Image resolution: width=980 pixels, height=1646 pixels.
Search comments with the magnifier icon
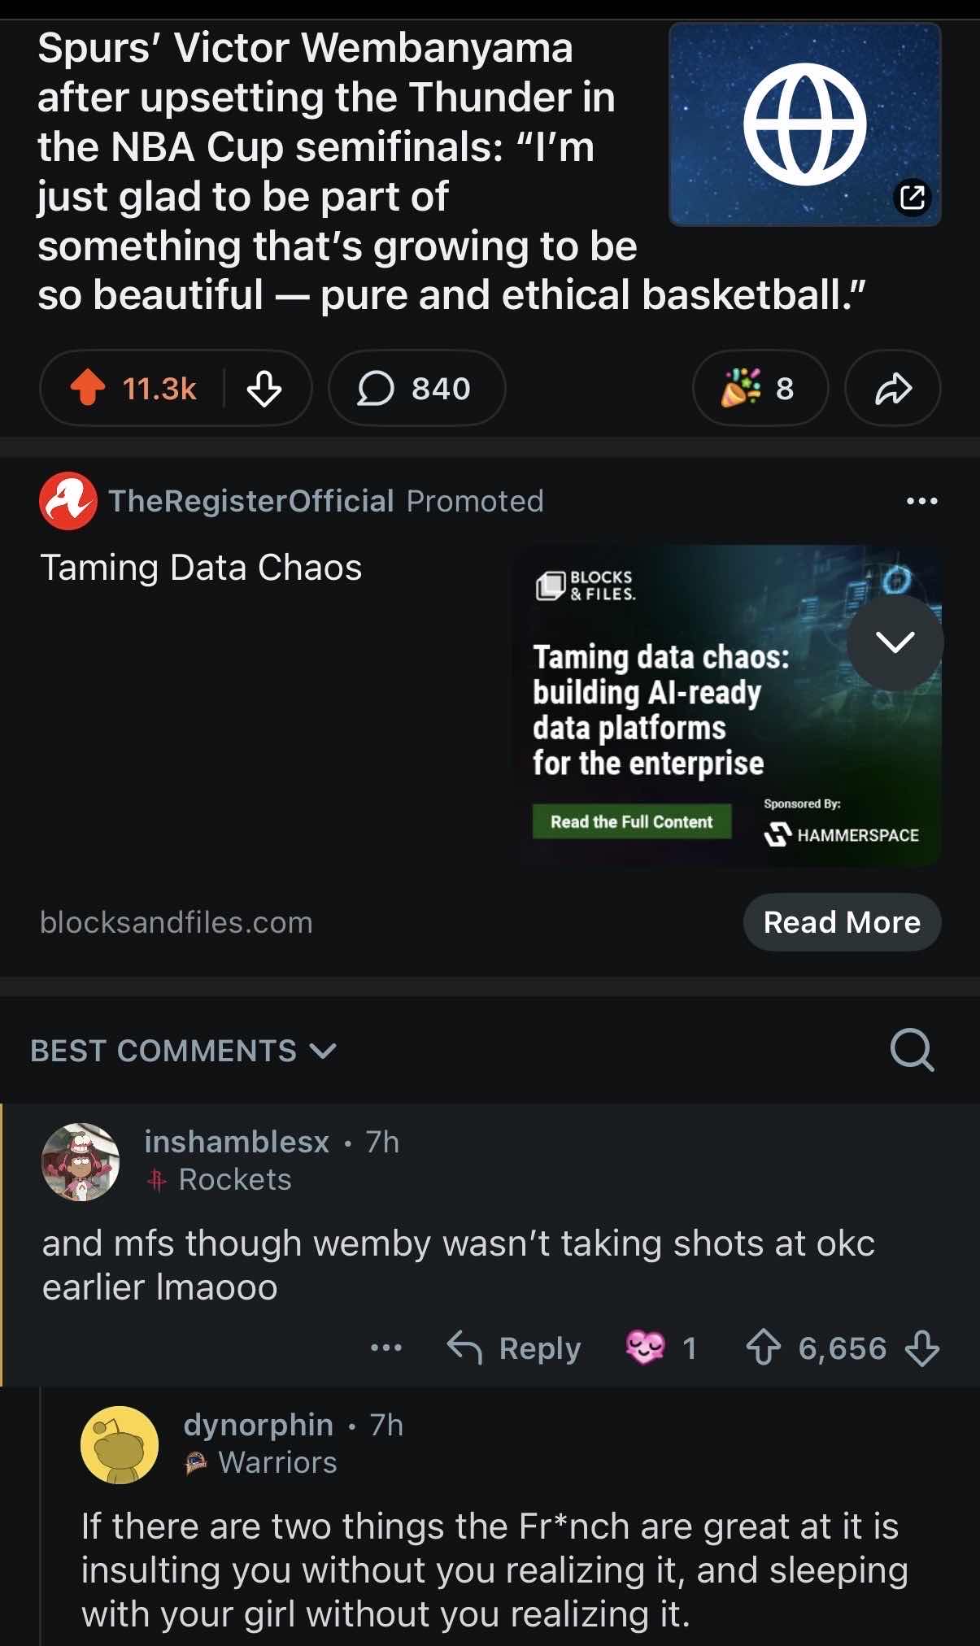tap(912, 1050)
